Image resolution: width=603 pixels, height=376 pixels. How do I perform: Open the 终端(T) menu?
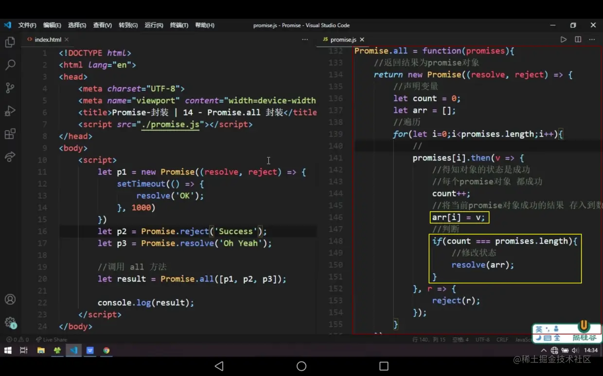pos(179,25)
